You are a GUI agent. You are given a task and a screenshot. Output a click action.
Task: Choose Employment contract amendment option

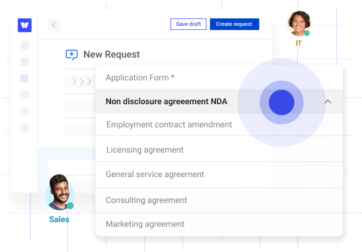(x=219, y=125)
